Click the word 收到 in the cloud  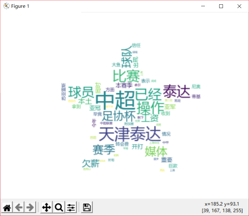coord(165,113)
